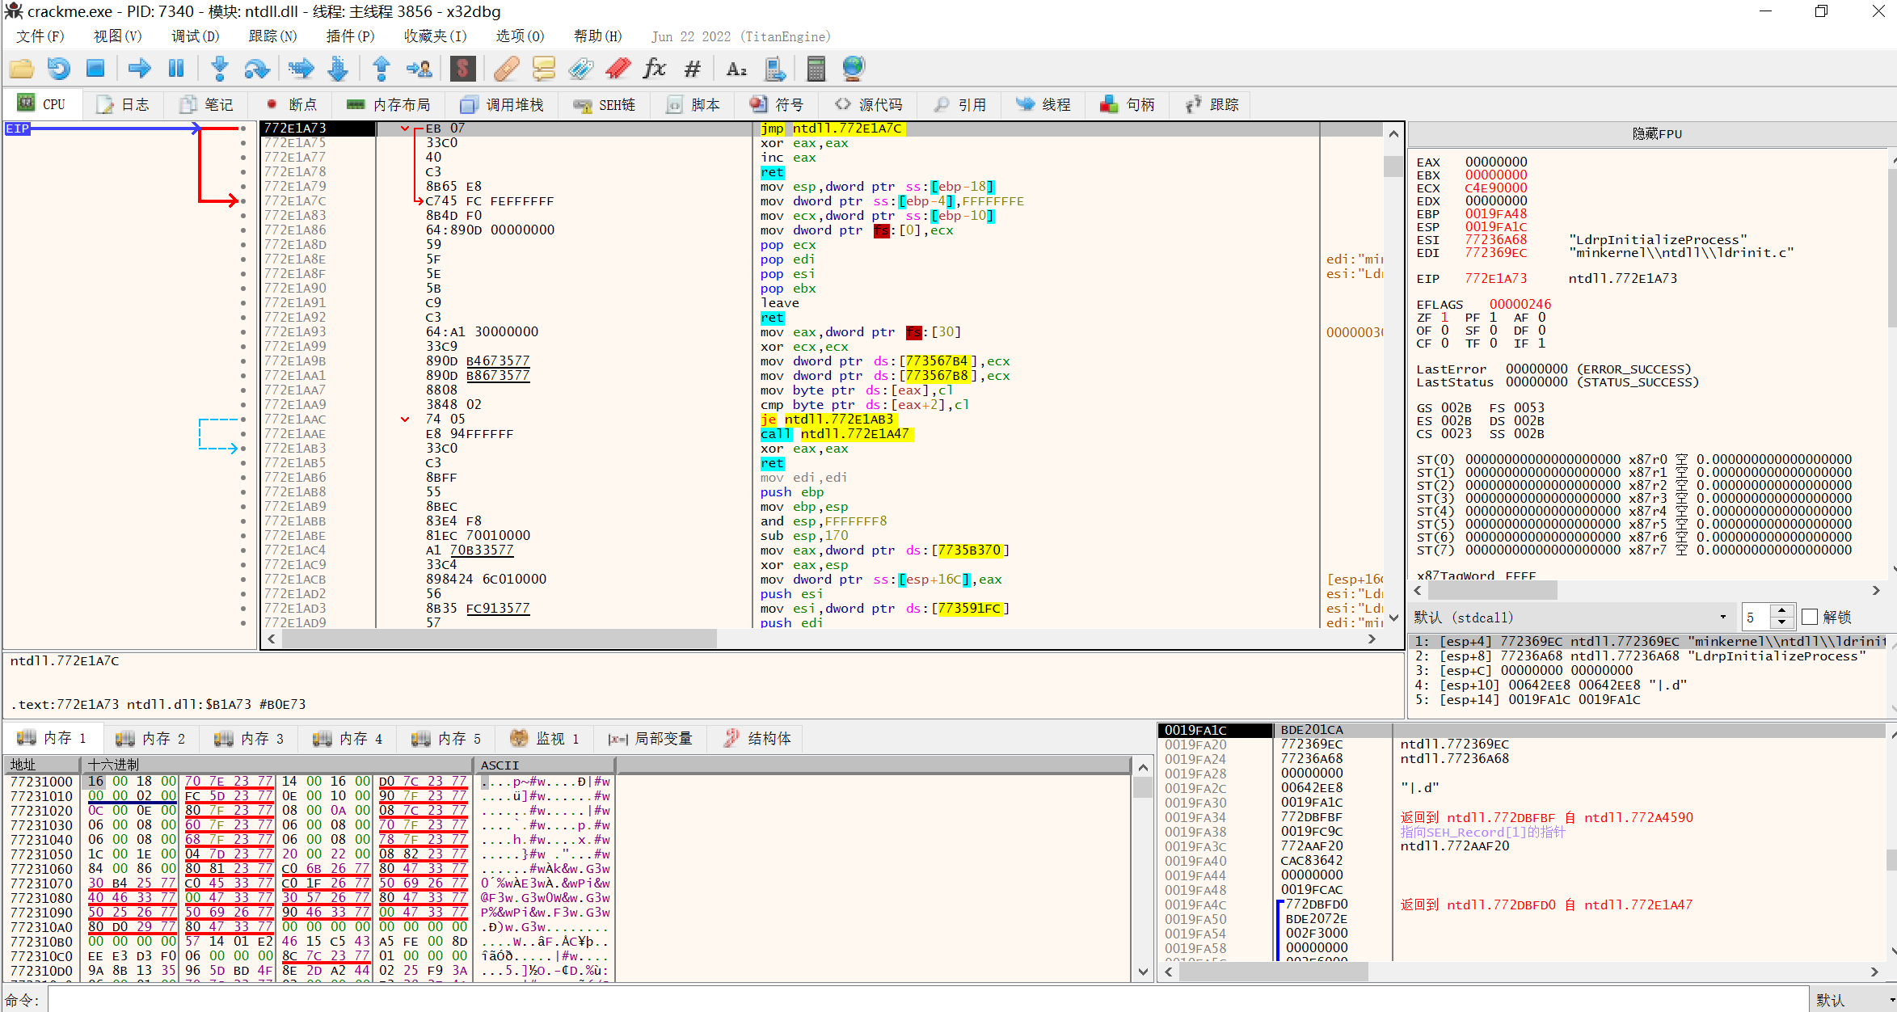Switch to the SEH链 tab
The height and width of the screenshot is (1012, 1897).
pos(605,104)
